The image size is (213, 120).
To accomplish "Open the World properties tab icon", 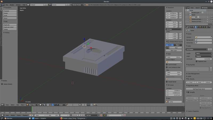I will pyautogui.click(x=198, y=27).
